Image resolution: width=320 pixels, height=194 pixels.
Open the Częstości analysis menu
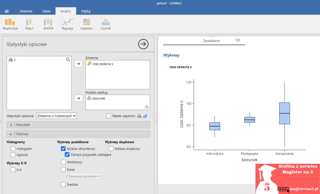click(x=87, y=24)
